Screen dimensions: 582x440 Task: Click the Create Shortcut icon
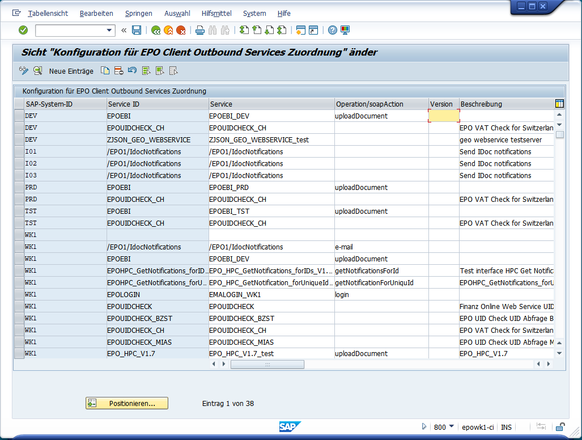[313, 30]
